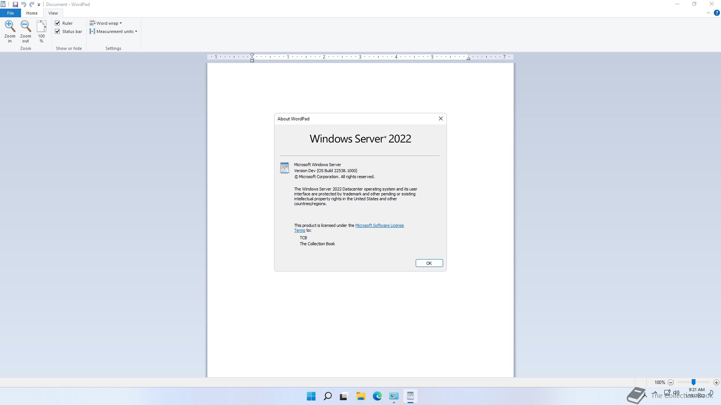The image size is (721, 405).
Task: Click the right indent marker on ruler
Action: (x=468, y=58)
